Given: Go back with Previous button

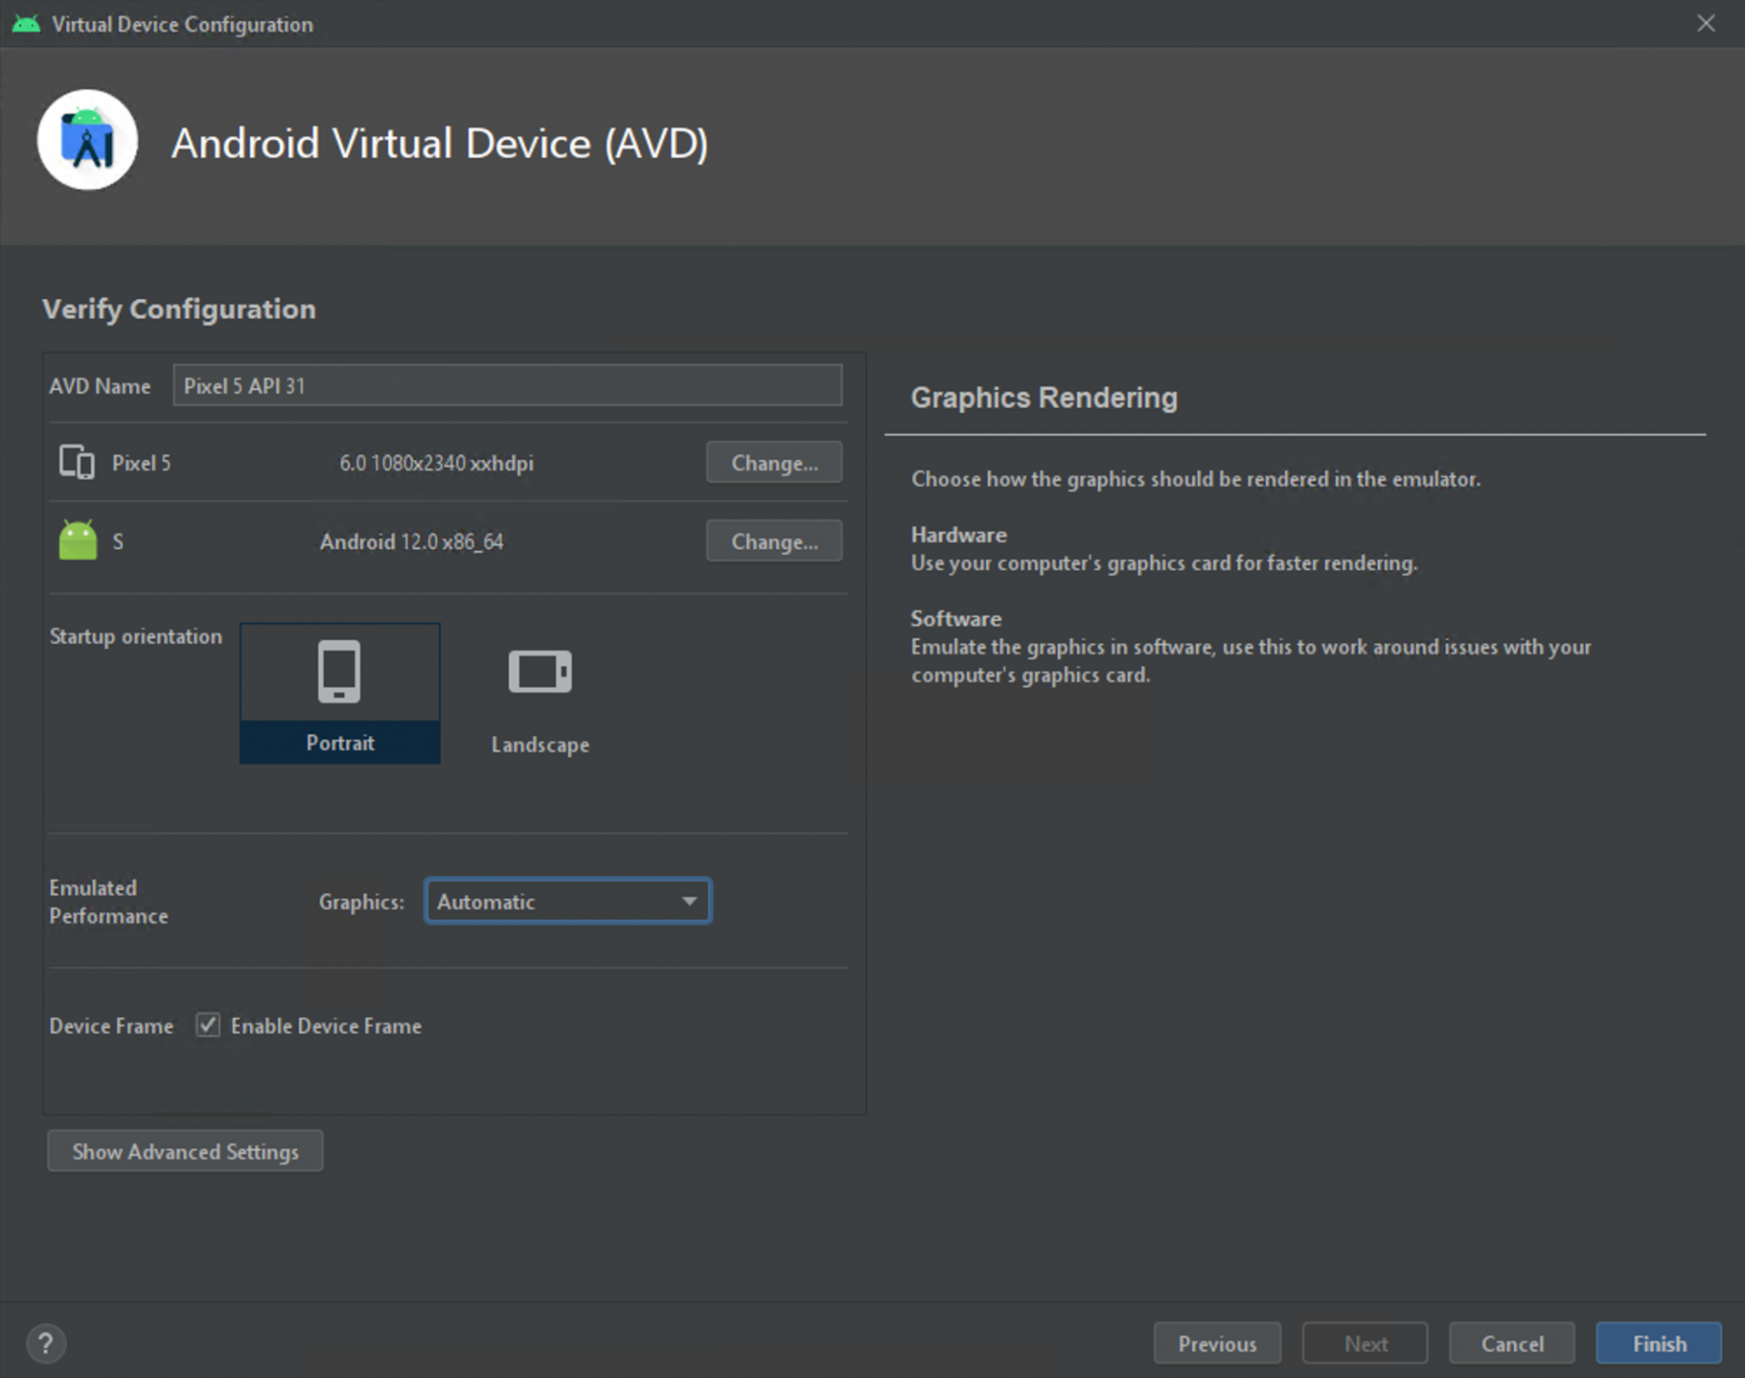Looking at the screenshot, I should tap(1216, 1343).
